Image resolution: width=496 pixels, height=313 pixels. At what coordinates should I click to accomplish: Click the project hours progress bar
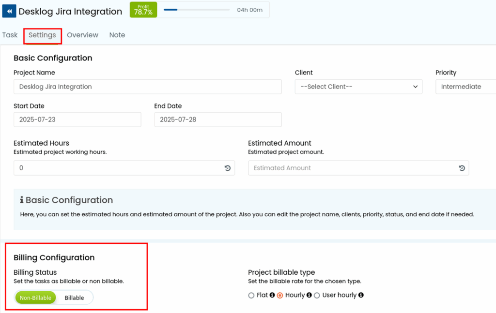(196, 10)
